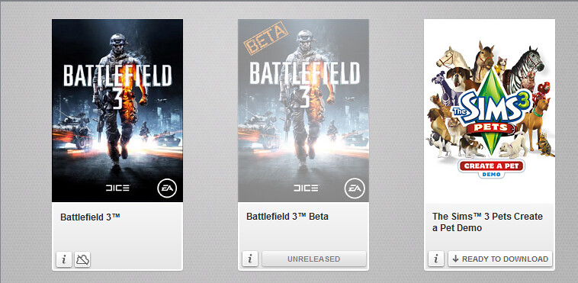Select the Sims 3 Pets cover art
578x283 pixels.
click(490, 111)
